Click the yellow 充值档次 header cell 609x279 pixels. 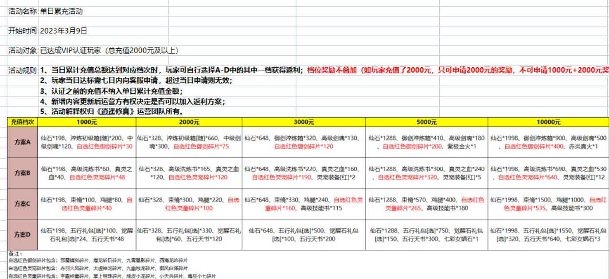point(23,122)
